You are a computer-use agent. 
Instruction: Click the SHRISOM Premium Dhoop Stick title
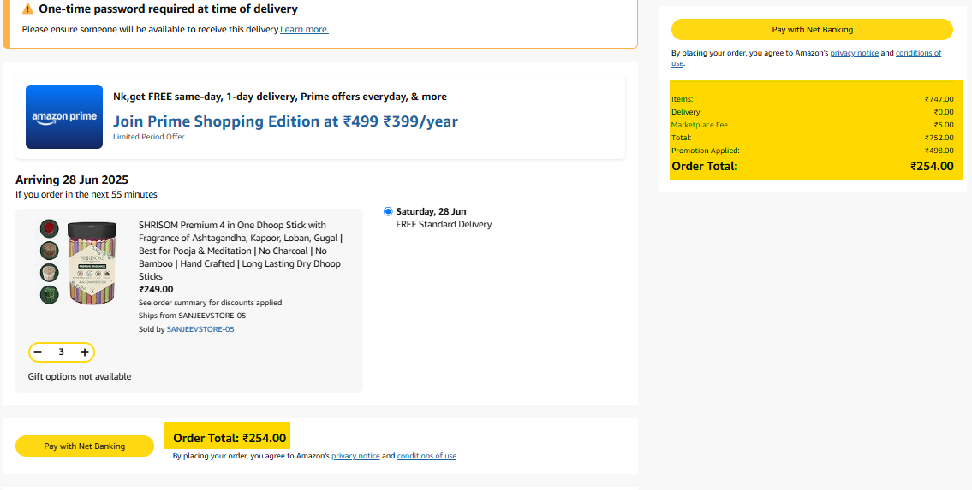[x=242, y=251]
